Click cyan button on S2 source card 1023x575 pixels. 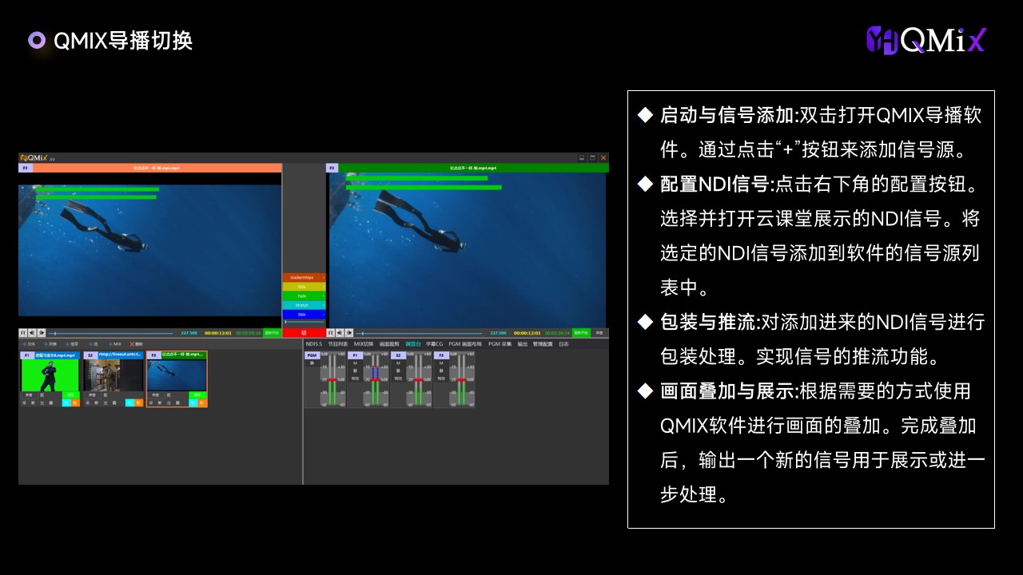[129, 403]
